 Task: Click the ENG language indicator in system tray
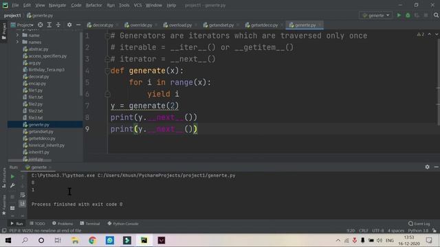click(390, 240)
